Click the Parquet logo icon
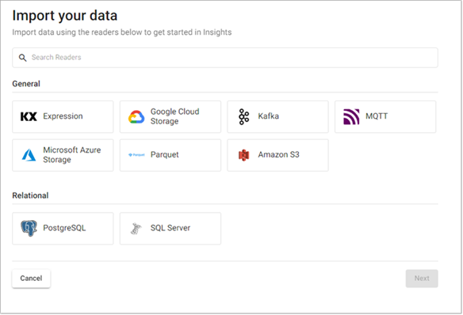 (x=136, y=154)
